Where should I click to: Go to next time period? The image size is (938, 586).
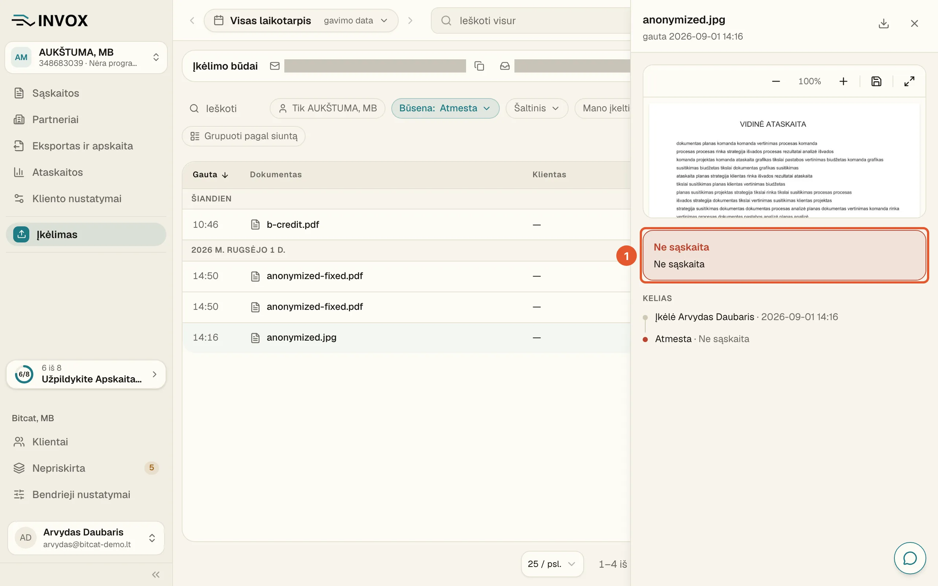410,21
